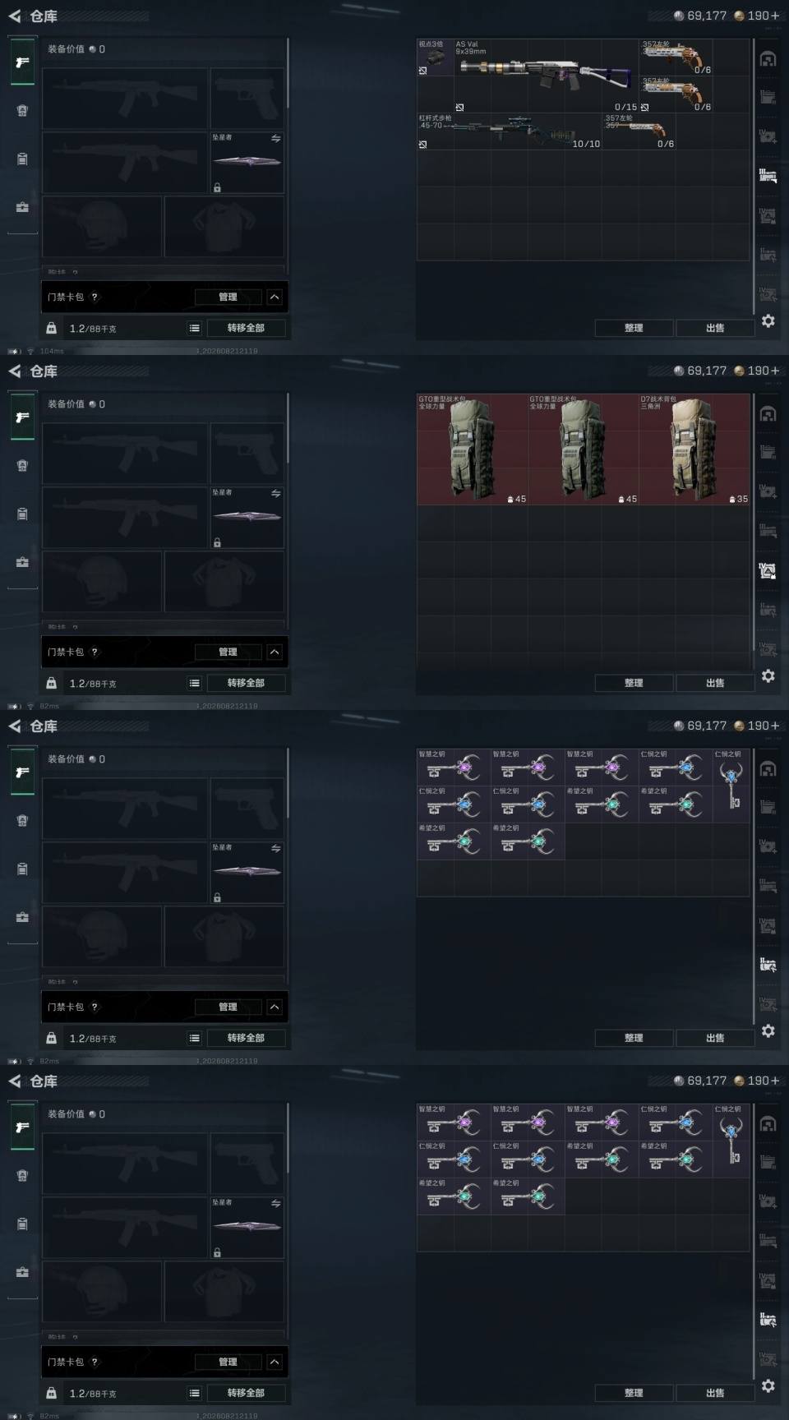Open clipboard tab icon on AS Val page

tap(22, 159)
